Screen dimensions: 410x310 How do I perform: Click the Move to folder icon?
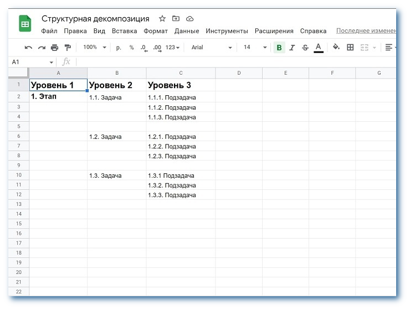click(x=176, y=19)
